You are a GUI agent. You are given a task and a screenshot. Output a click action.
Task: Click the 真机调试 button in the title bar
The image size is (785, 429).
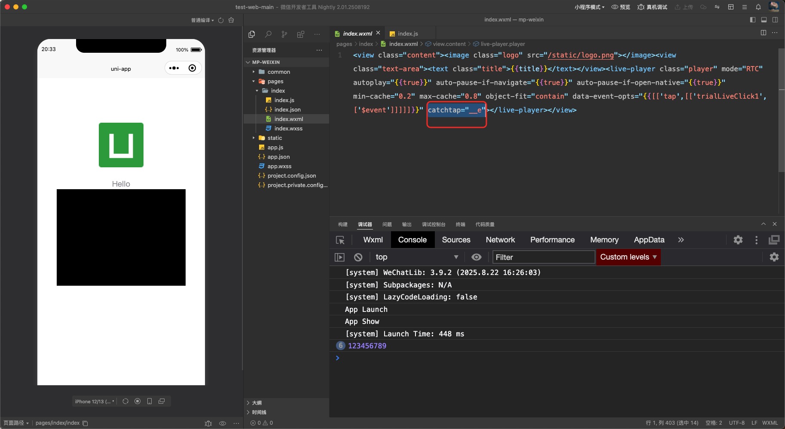652,7
